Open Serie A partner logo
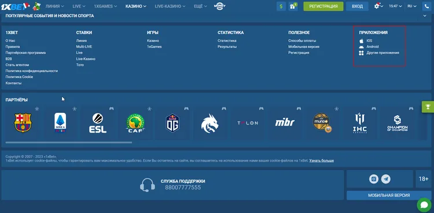The image size is (434, 213). tap(60, 123)
